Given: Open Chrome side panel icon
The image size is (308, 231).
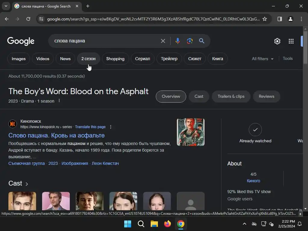Looking at the screenshot, I should 279,19.
